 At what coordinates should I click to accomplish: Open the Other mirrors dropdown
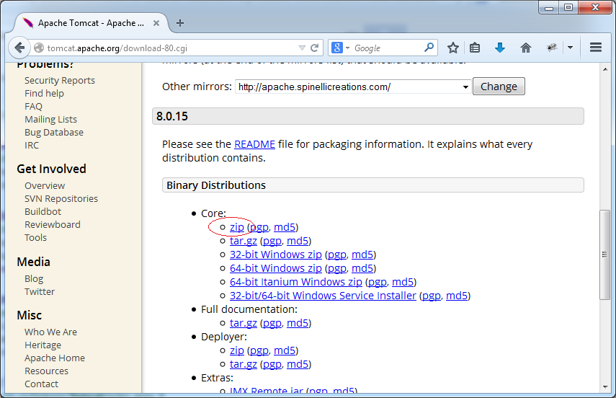(x=353, y=87)
